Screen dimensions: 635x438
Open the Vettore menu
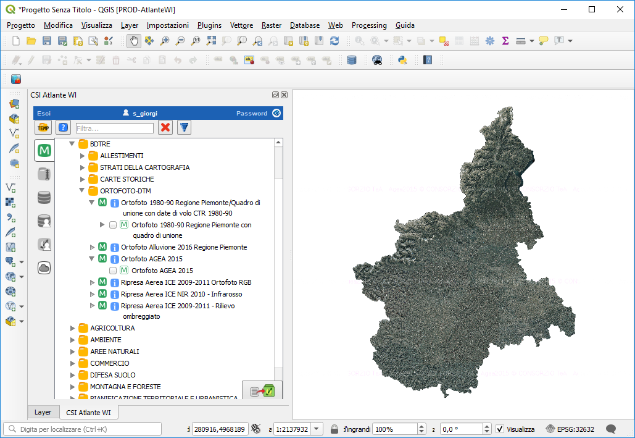pos(241,25)
